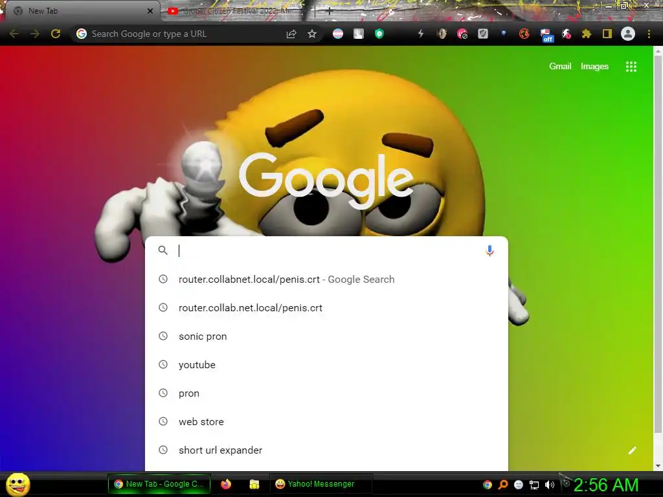Click the lightning bolt extension icon
Screen dimensions: 663x497
pos(421,34)
